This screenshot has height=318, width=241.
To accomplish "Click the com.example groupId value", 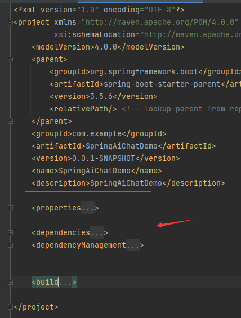I will click(x=97, y=133).
